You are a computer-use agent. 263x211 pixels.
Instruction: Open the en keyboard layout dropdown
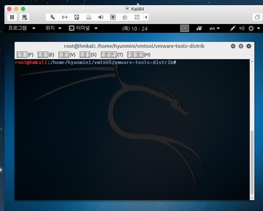point(214,28)
